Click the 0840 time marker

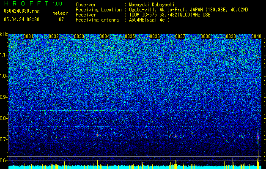256,36
